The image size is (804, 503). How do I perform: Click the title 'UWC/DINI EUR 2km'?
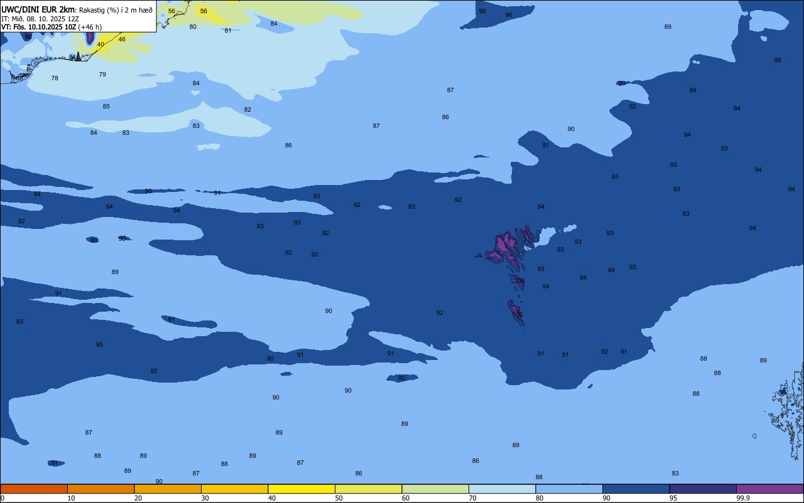click(38, 9)
